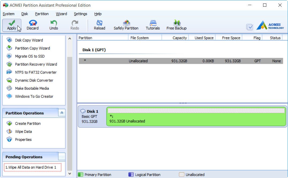Screen dimensions: 288x178
Task: Click the Migrate OS to SSD icon
Action: coord(9,56)
